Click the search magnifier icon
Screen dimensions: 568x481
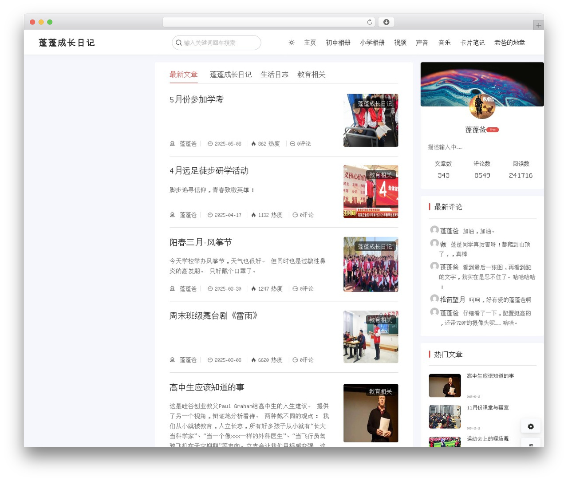179,43
